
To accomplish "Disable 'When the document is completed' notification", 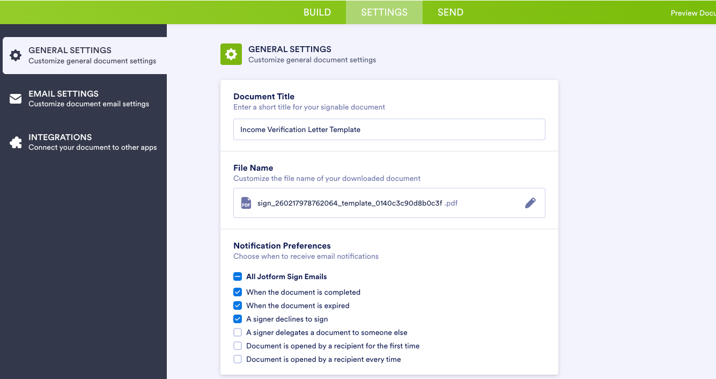I will pos(238,292).
